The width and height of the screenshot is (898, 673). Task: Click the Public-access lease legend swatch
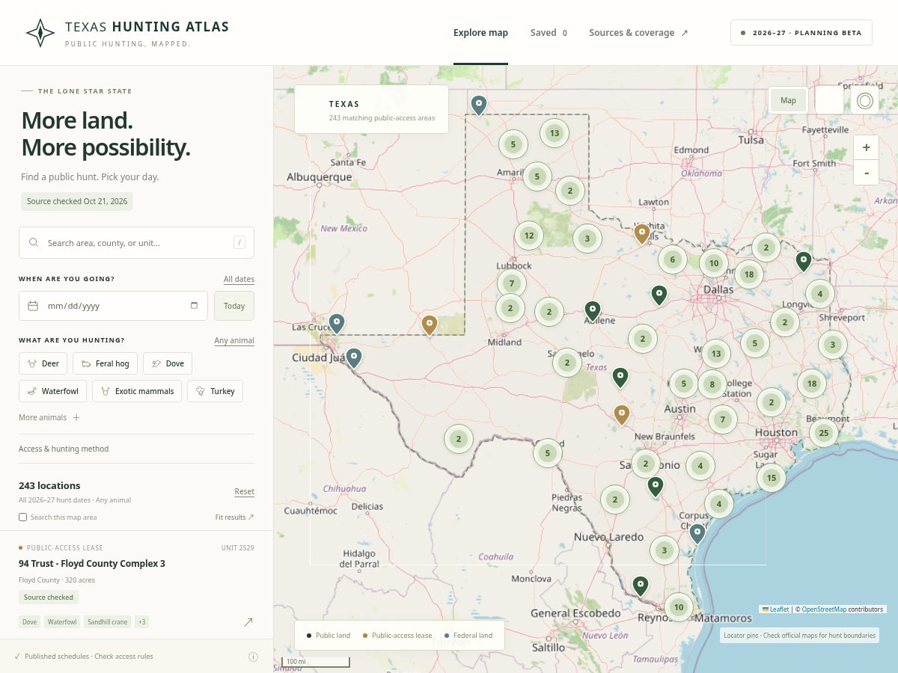coord(365,636)
